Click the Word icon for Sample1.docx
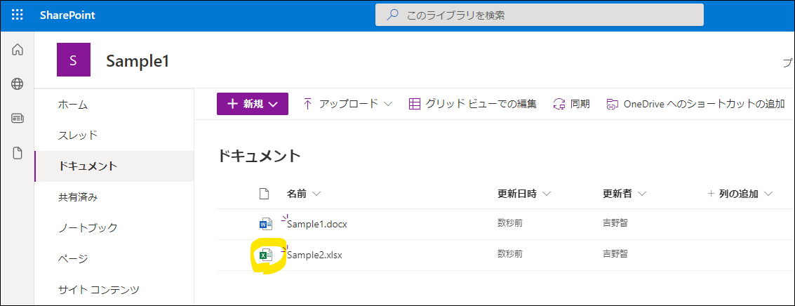 point(266,224)
